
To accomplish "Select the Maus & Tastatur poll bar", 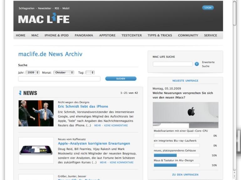I will point(177,165).
